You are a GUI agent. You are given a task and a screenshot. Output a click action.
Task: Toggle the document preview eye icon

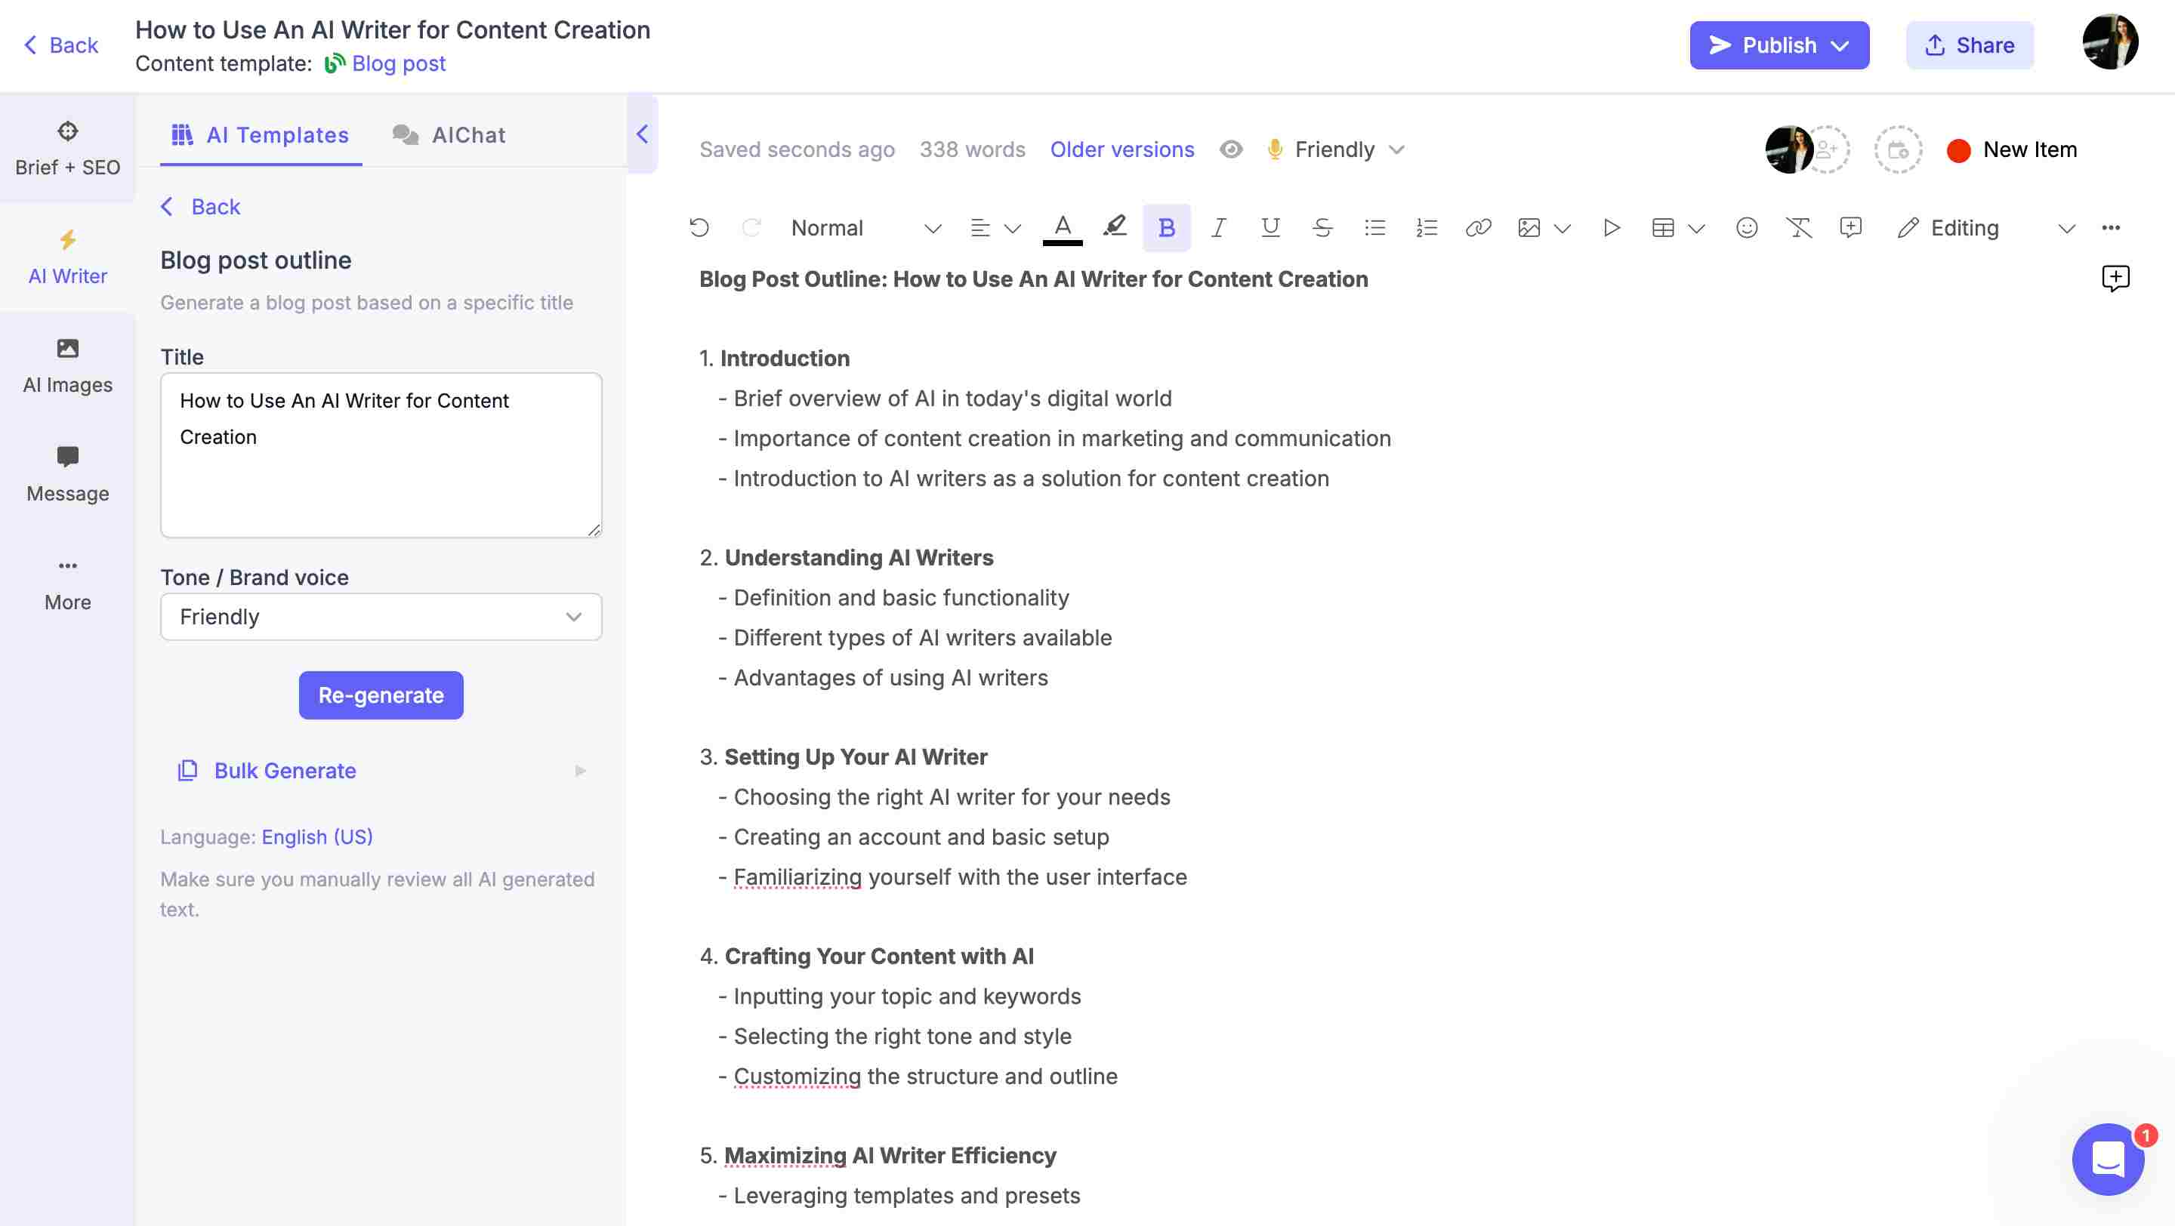point(1231,149)
